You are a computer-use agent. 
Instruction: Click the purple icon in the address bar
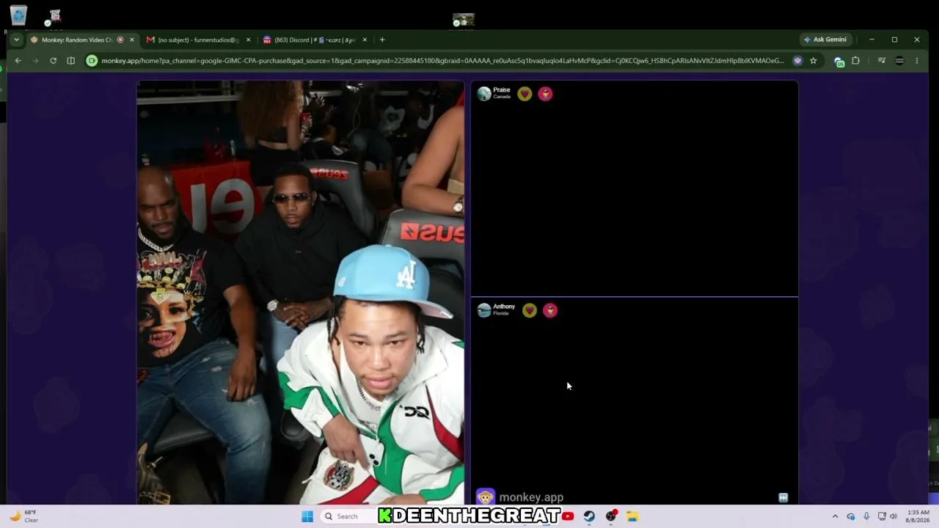tap(797, 61)
